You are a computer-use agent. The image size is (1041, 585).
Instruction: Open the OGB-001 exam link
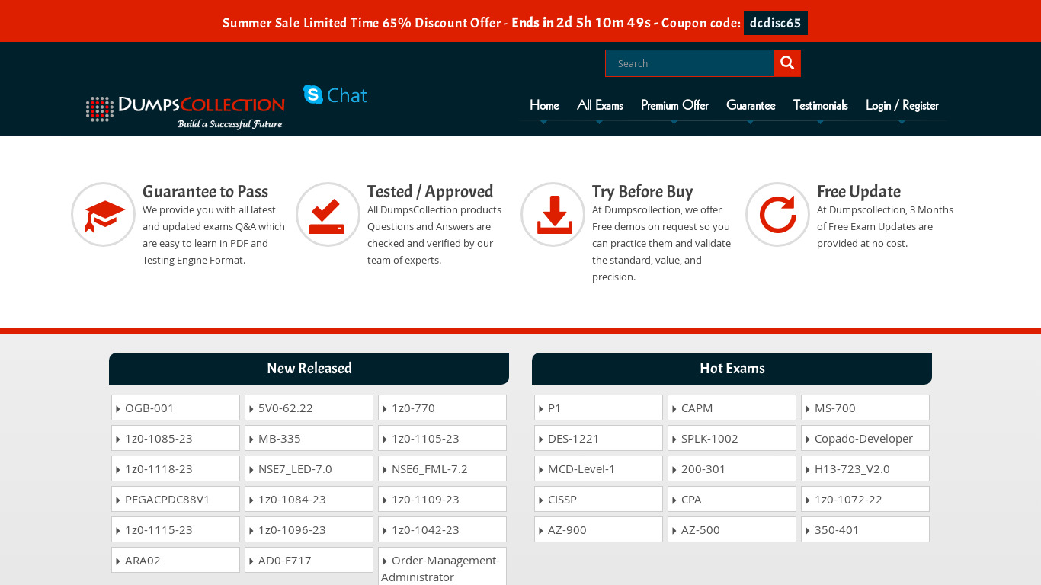coord(149,408)
